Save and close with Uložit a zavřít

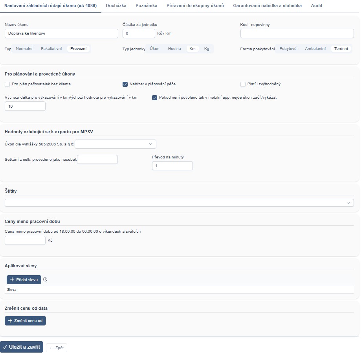coord(22,347)
